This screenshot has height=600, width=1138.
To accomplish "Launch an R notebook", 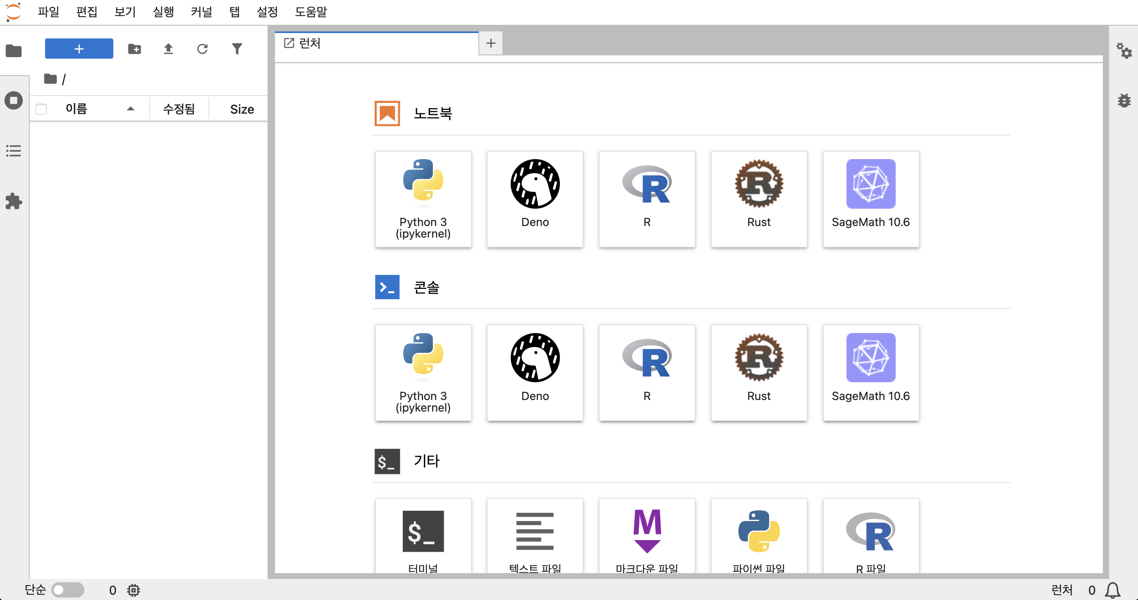I will pos(647,199).
